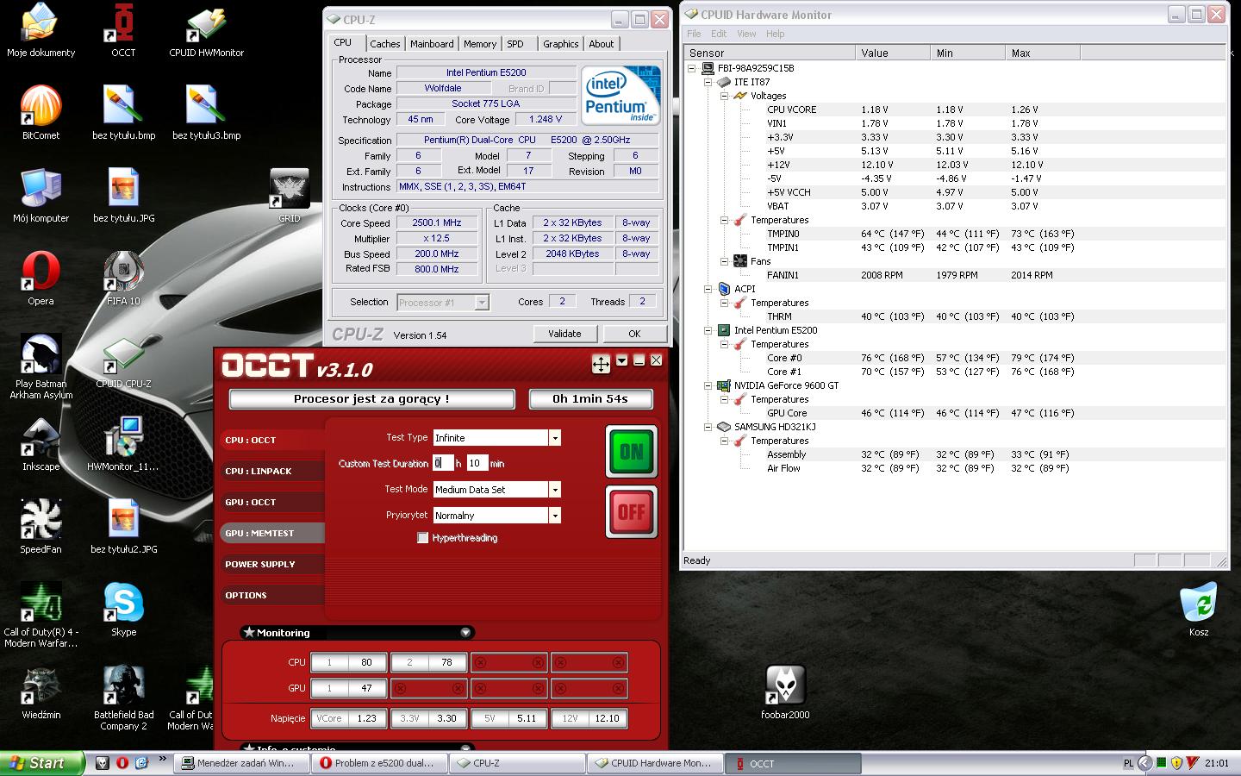Launch FIFA 10 desktop shortcut

(123, 278)
